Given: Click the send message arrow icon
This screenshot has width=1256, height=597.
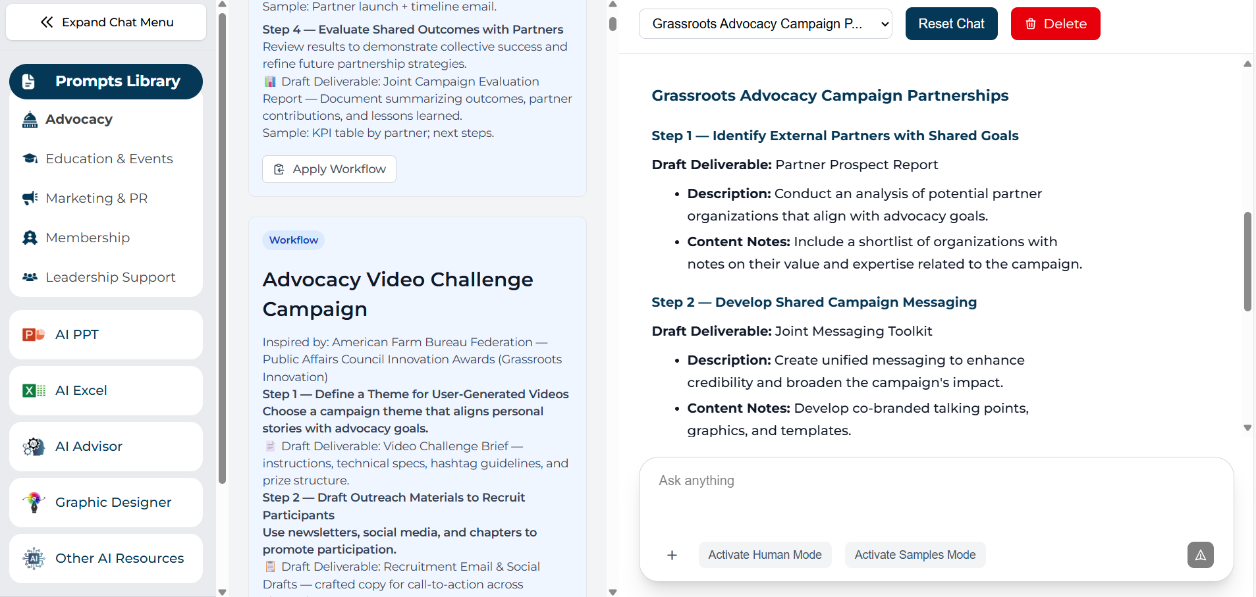Looking at the screenshot, I should (1201, 555).
